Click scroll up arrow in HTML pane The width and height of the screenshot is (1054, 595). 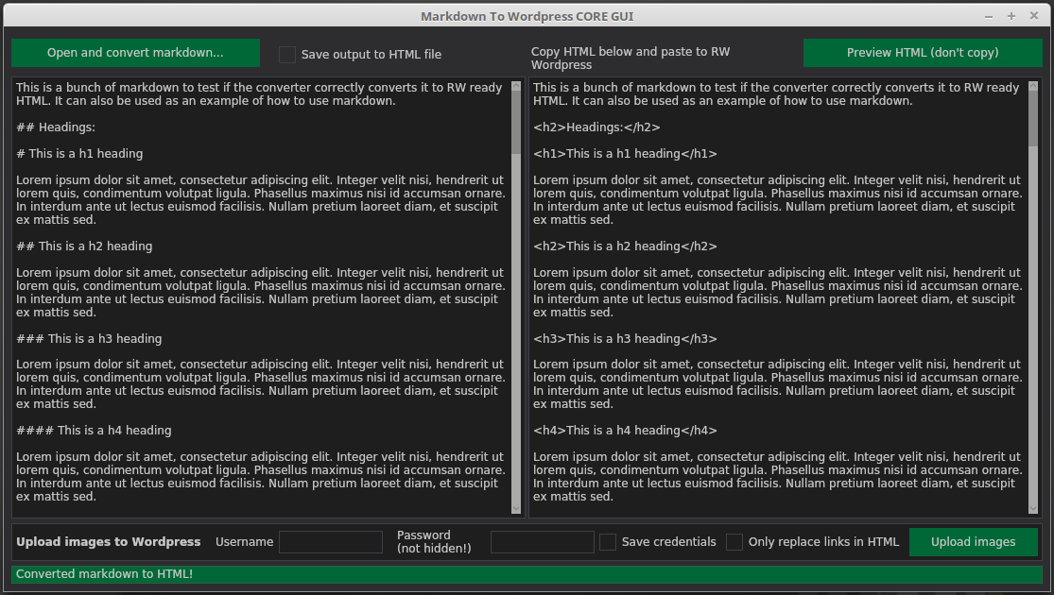[1033, 86]
